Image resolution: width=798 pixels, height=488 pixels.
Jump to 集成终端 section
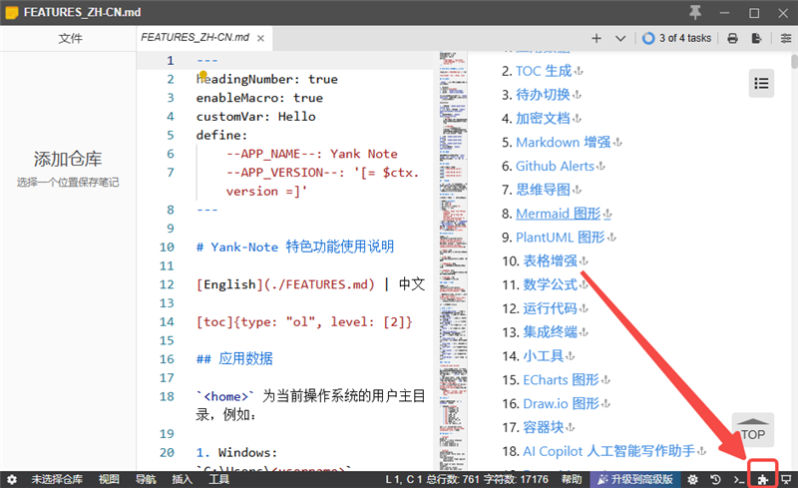tap(551, 332)
